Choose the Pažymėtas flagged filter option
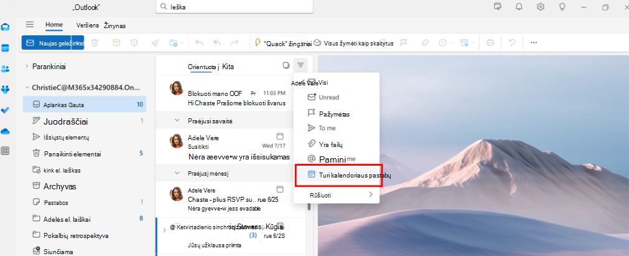 tap(337, 114)
